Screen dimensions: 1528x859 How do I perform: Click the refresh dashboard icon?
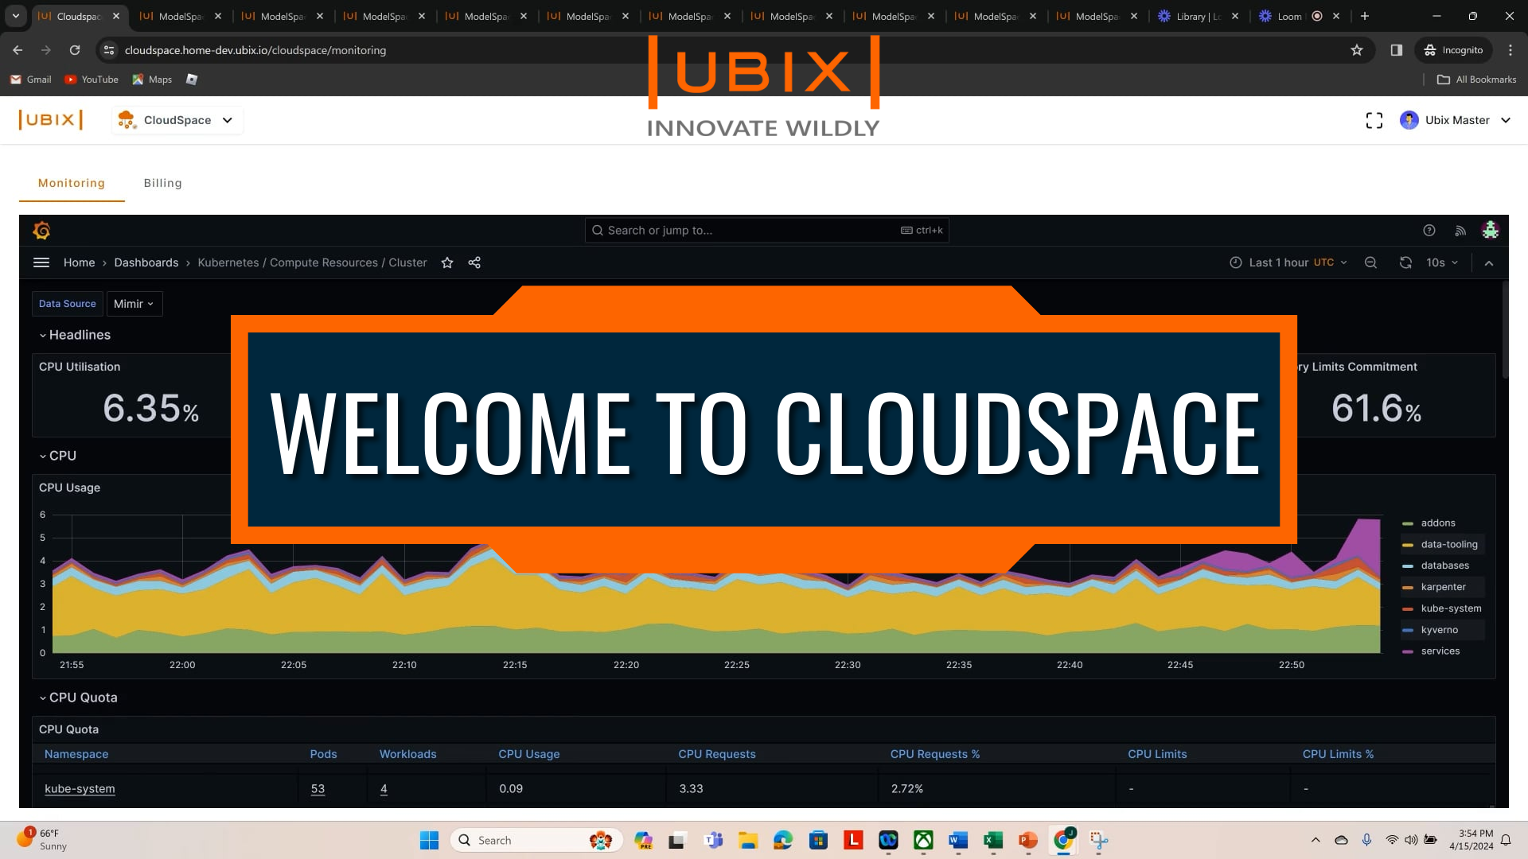[1405, 262]
